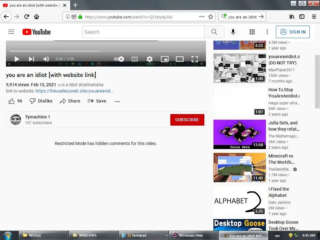
Task: Open the YouTube guide hamburger menu
Action: pyautogui.click(x=11, y=32)
